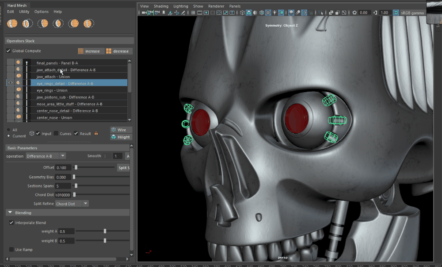Click the Offset slider handle

point(76,167)
